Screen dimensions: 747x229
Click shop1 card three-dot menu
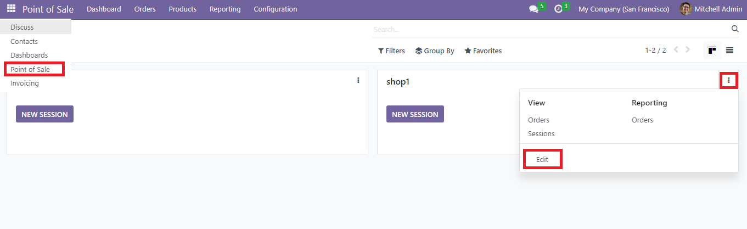pos(728,81)
